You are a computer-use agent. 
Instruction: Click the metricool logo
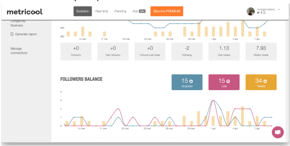click(x=25, y=12)
